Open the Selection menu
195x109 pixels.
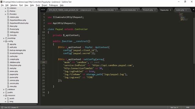coord(14,5)
